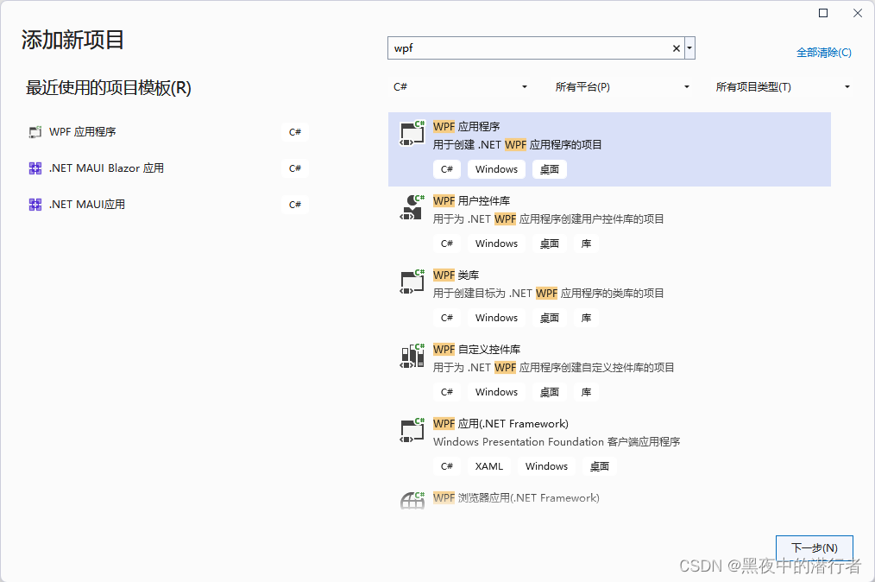875x582 pixels.
Task: Click the 桌面 tag on WPF 应用程序
Action: pyautogui.click(x=550, y=169)
